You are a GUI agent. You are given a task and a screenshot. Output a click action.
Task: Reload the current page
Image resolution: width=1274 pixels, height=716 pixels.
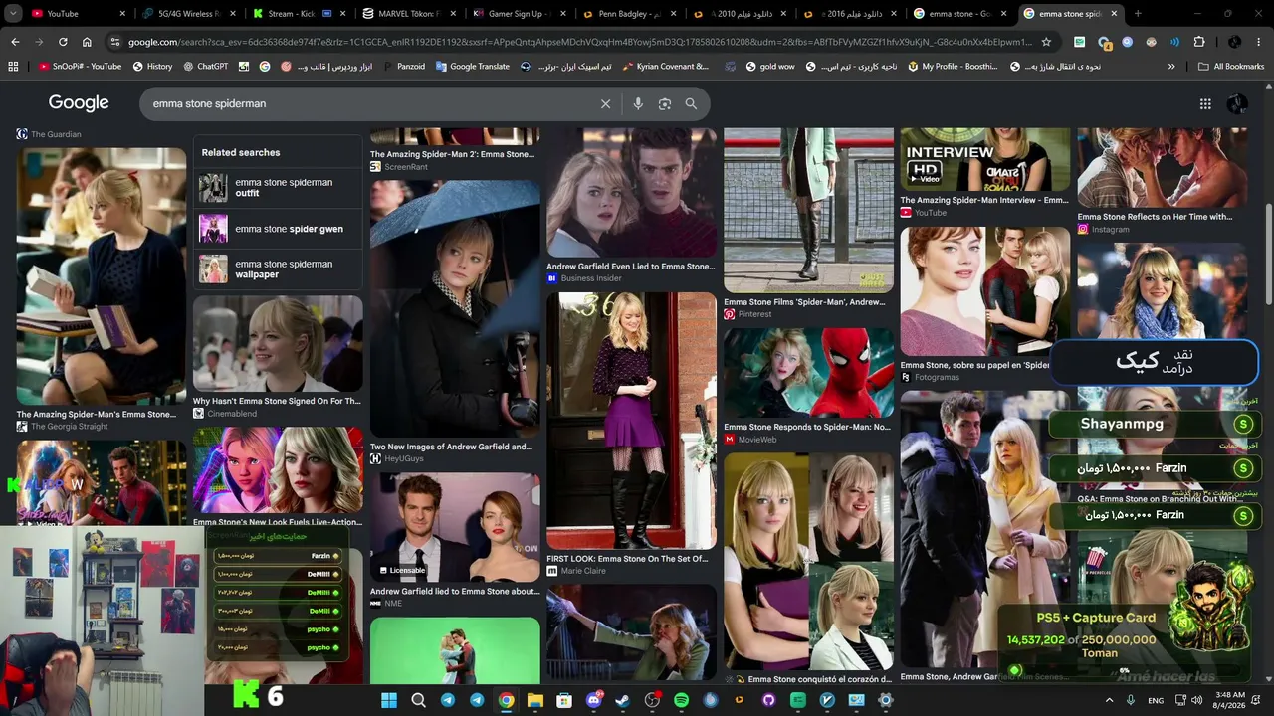point(63,42)
